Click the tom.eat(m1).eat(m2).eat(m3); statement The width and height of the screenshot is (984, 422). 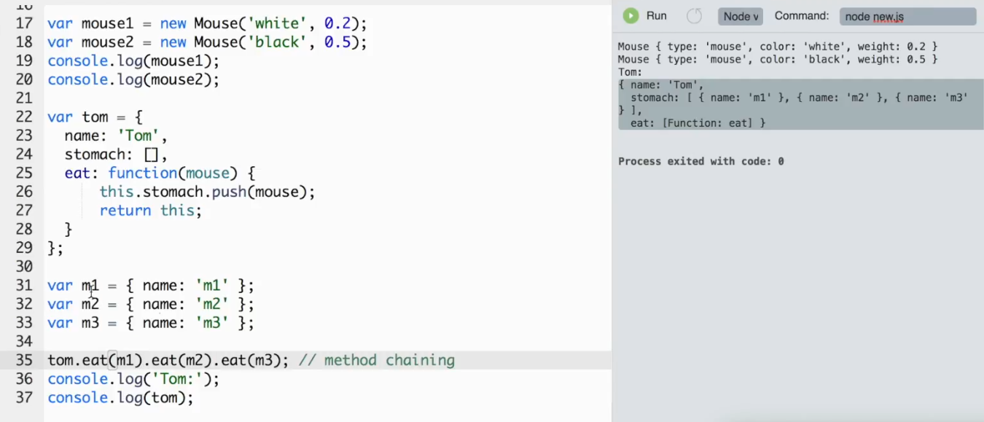[x=168, y=360]
